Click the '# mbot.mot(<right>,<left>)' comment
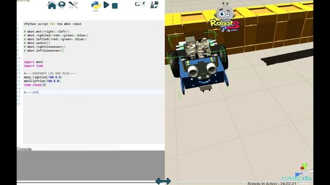The image size is (330, 185). tap(46, 32)
